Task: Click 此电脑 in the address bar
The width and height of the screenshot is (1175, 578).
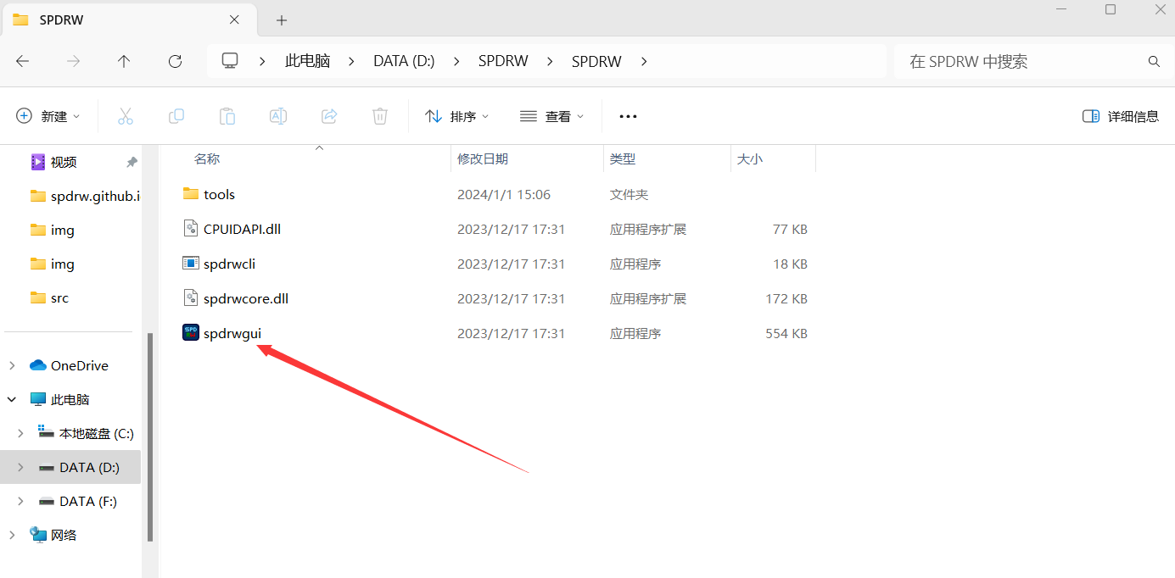Action: point(307,61)
